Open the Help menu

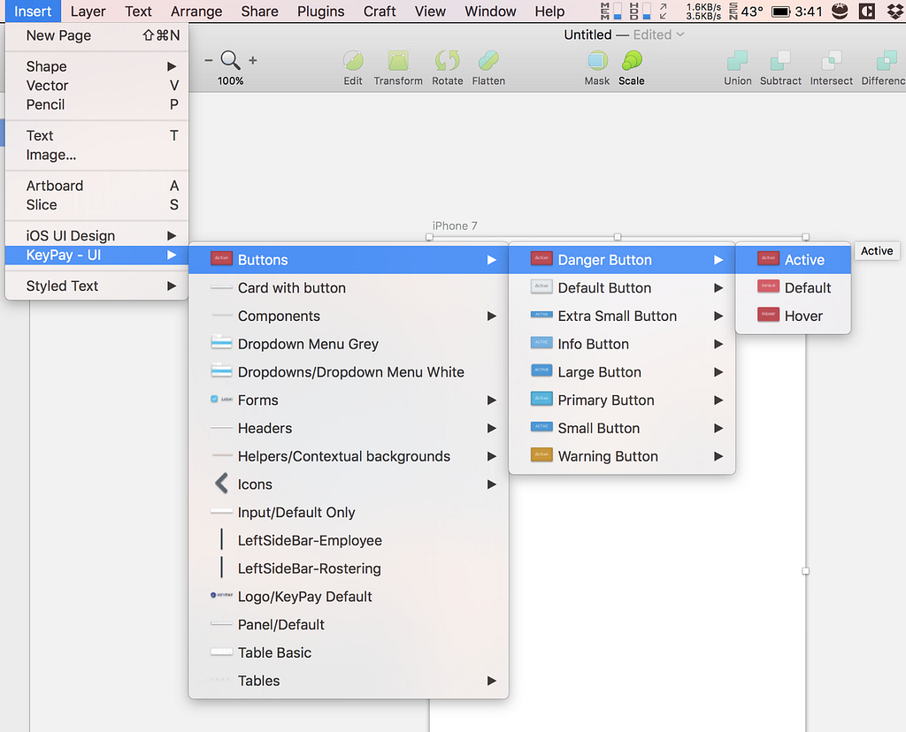click(x=549, y=11)
